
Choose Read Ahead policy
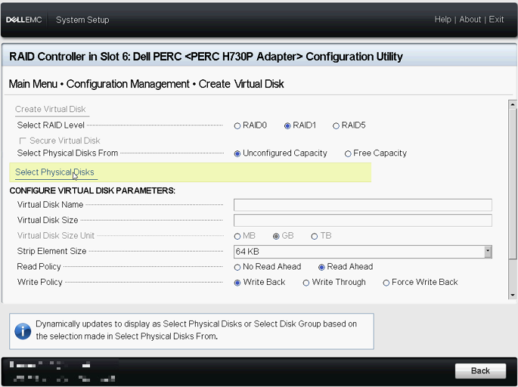coord(321,268)
